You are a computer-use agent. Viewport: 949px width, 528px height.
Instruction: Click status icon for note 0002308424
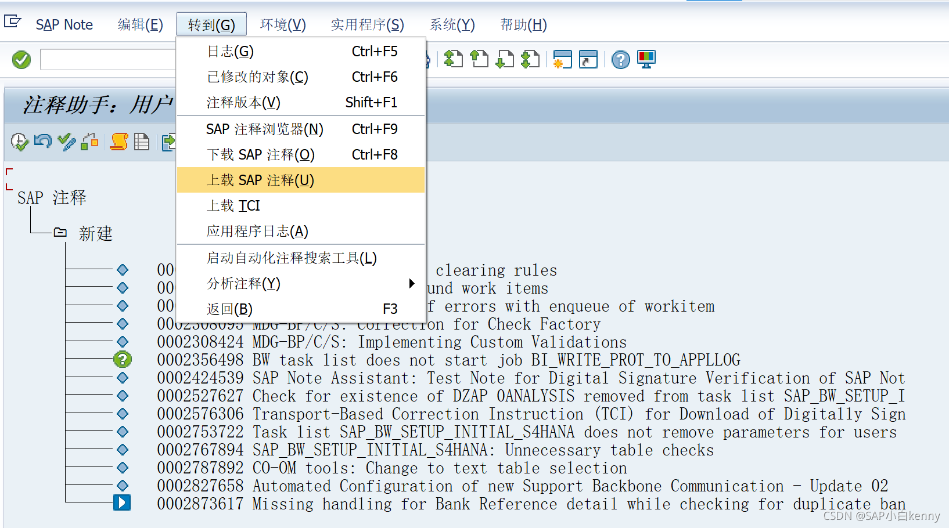(x=123, y=342)
